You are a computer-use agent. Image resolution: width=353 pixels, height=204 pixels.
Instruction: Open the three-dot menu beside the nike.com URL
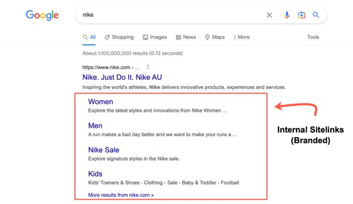coord(147,67)
